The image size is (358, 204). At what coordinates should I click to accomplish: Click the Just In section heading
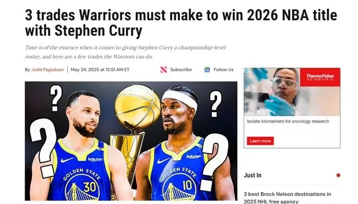pyautogui.click(x=252, y=175)
